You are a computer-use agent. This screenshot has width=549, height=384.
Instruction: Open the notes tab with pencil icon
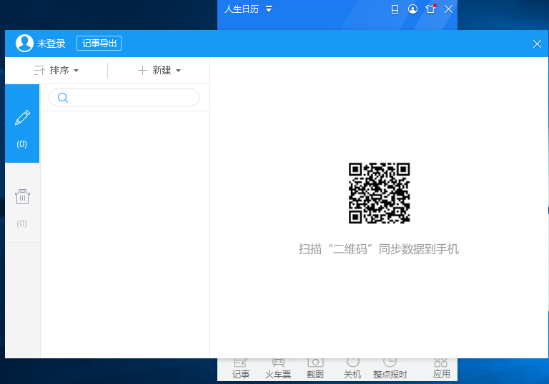(22, 123)
